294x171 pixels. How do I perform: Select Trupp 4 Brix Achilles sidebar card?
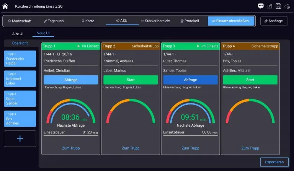[20, 119]
